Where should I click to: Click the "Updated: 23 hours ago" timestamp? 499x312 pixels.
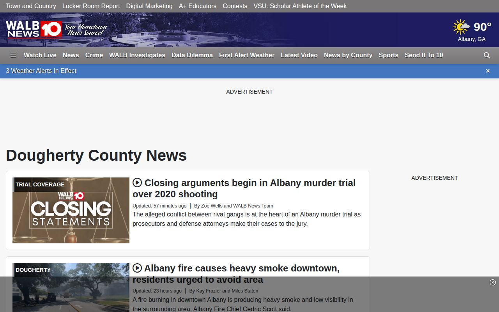tap(157, 291)
